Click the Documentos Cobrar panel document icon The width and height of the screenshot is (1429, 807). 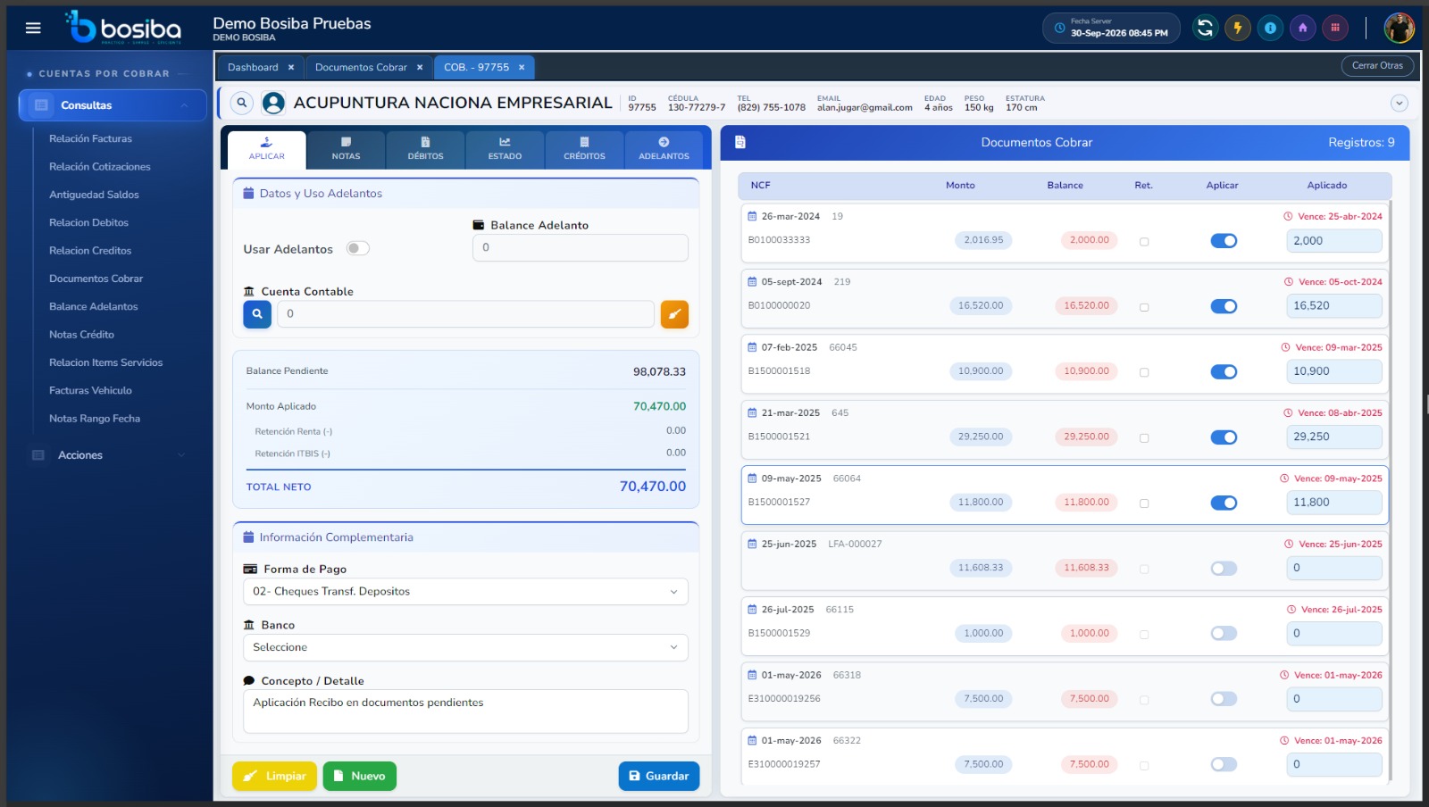[740, 142]
